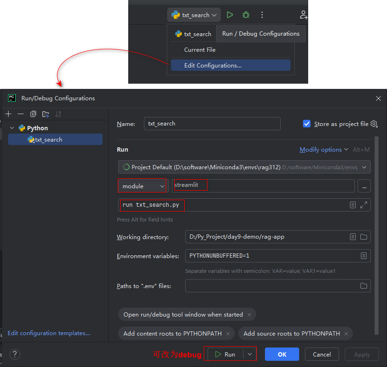Remove Add content roots to PYTHONPATH option

coord(228,333)
